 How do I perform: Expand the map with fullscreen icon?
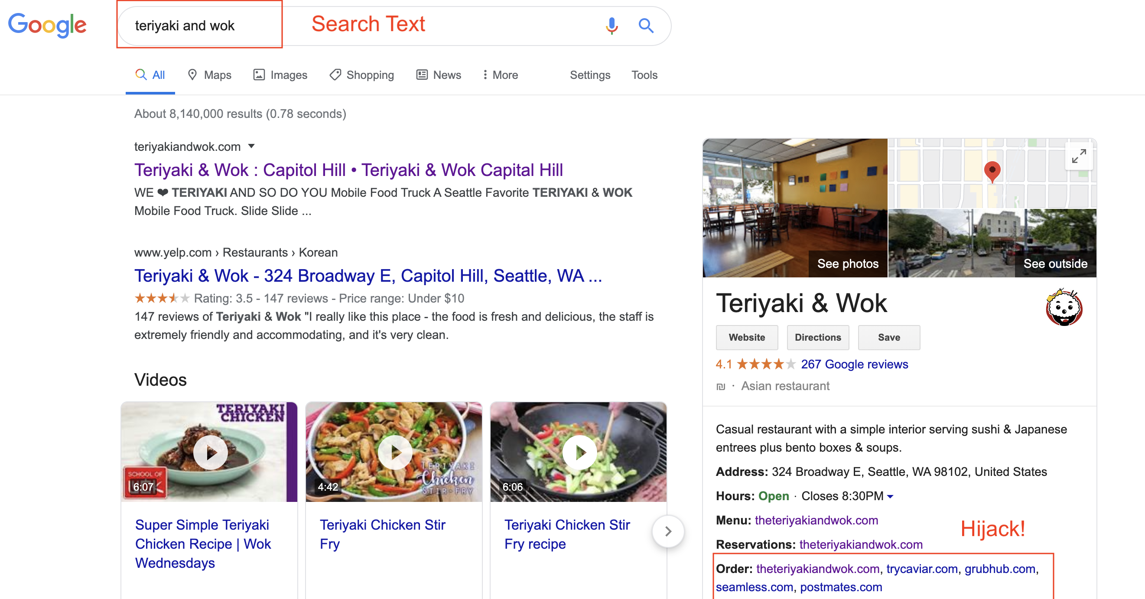click(1078, 156)
